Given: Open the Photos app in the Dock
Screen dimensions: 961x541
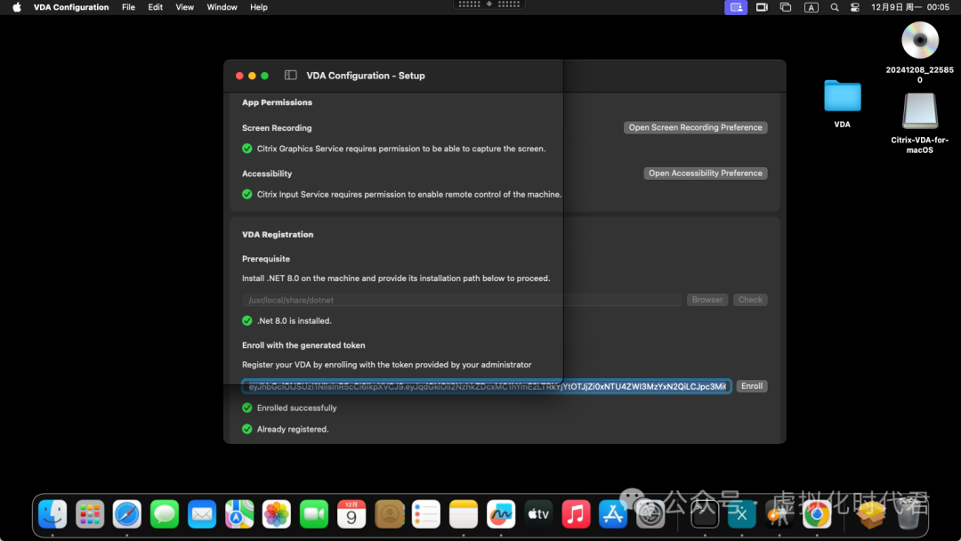Looking at the screenshot, I should (x=277, y=514).
